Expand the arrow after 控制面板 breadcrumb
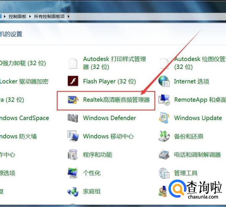Image resolution: width=226 pixels, height=207 pixels. coord(30,17)
